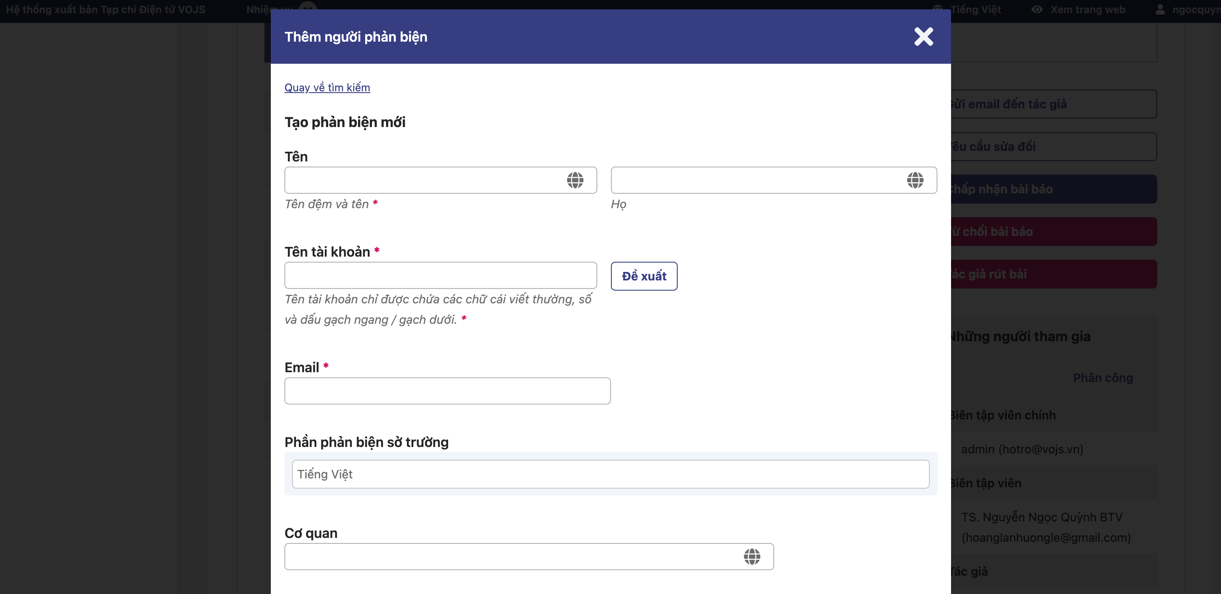Click the Đề xuất button

coord(644,276)
